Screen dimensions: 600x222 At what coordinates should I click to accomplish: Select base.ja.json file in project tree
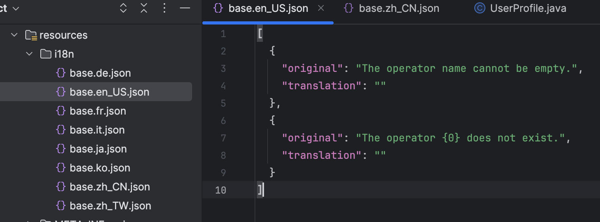tap(98, 149)
